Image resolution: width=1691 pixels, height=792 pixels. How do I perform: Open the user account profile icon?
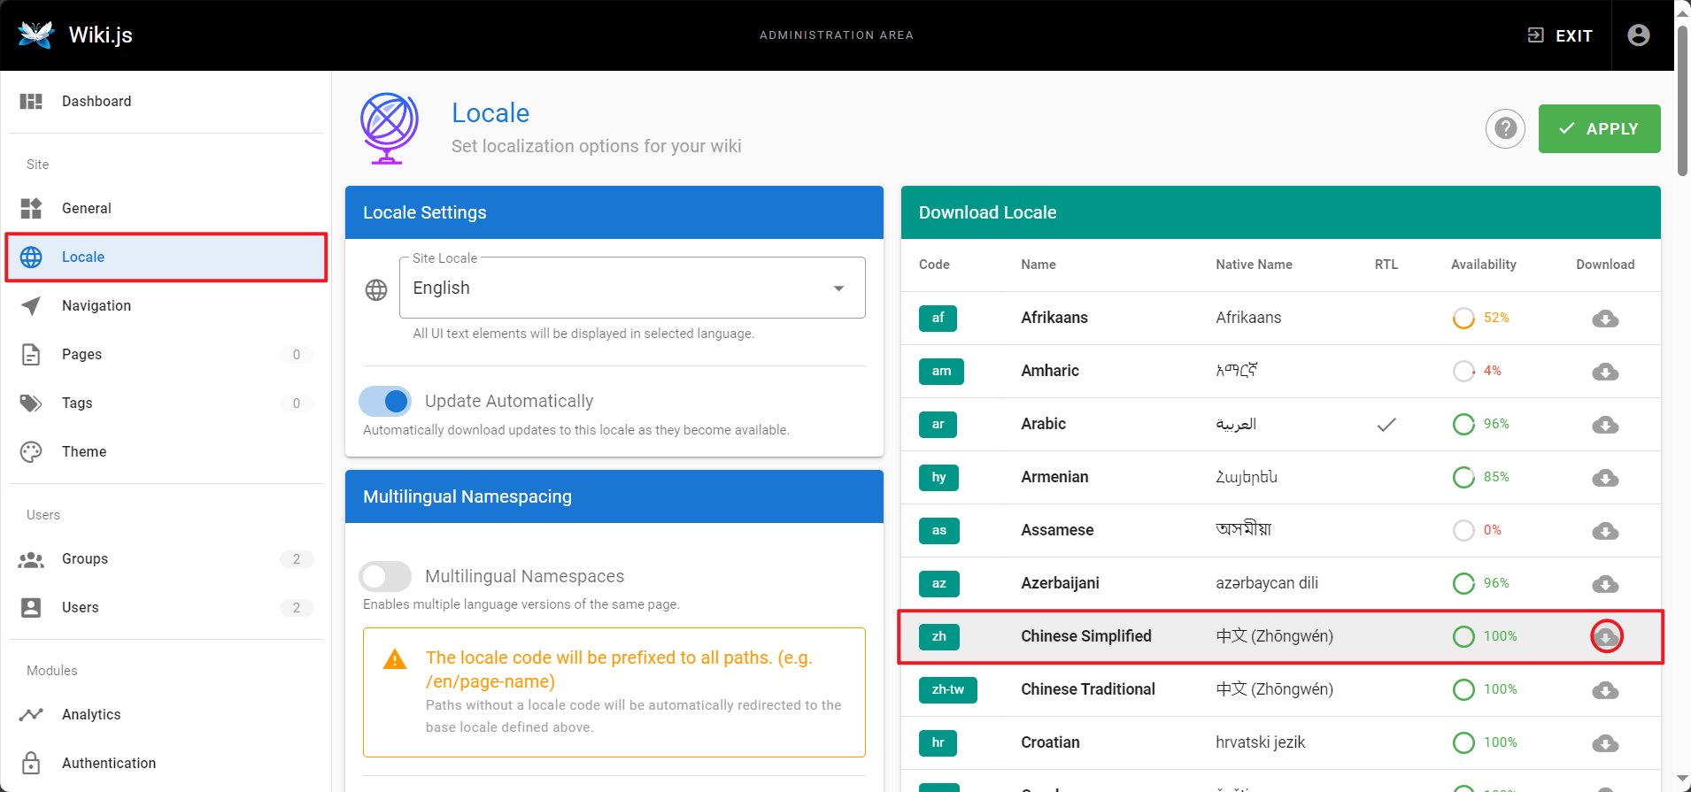pyautogui.click(x=1638, y=35)
